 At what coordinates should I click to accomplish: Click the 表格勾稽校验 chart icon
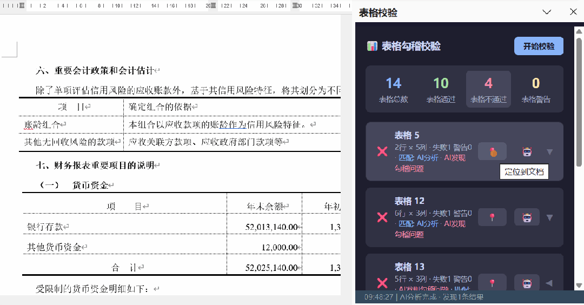[x=371, y=46]
